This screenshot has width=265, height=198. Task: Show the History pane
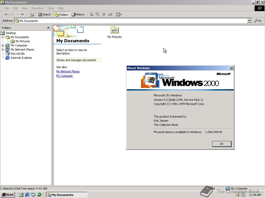(x=78, y=14)
